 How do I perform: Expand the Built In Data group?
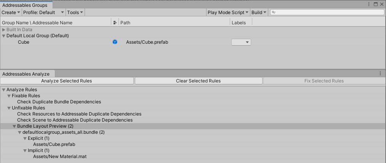pyautogui.click(x=4, y=30)
